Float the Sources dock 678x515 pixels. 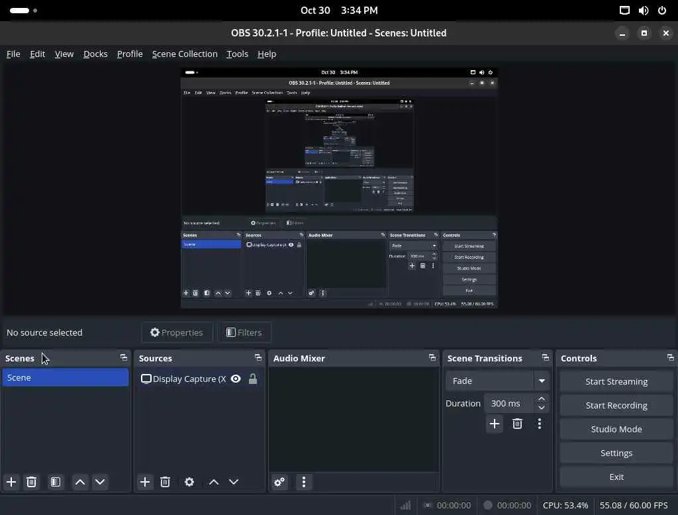click(258, 357)
